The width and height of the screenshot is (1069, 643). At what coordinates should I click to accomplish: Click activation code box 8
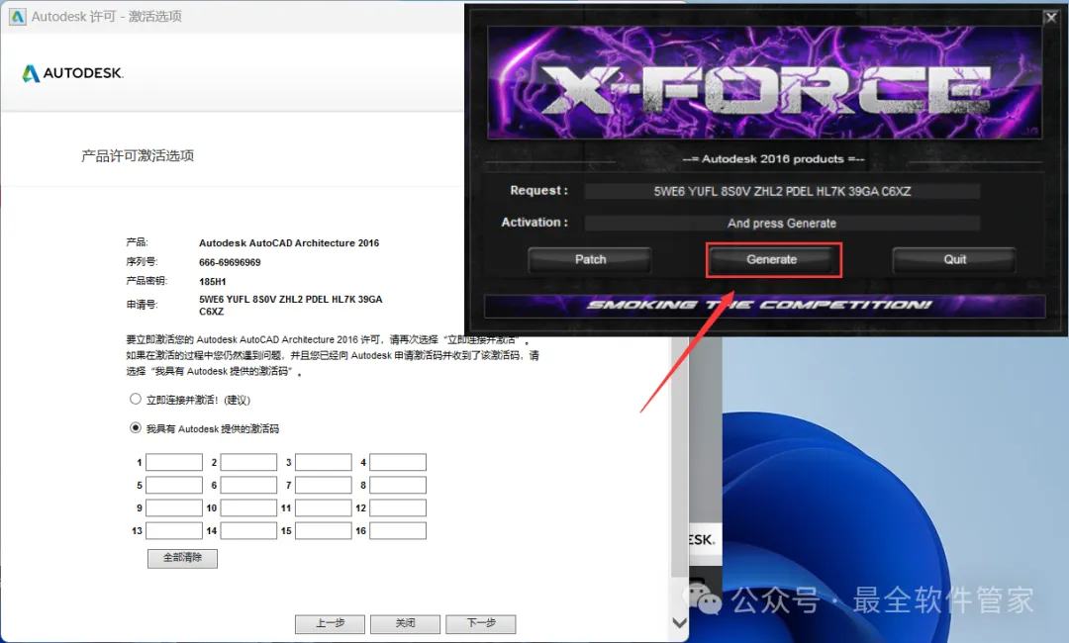[x=398, y=485]
